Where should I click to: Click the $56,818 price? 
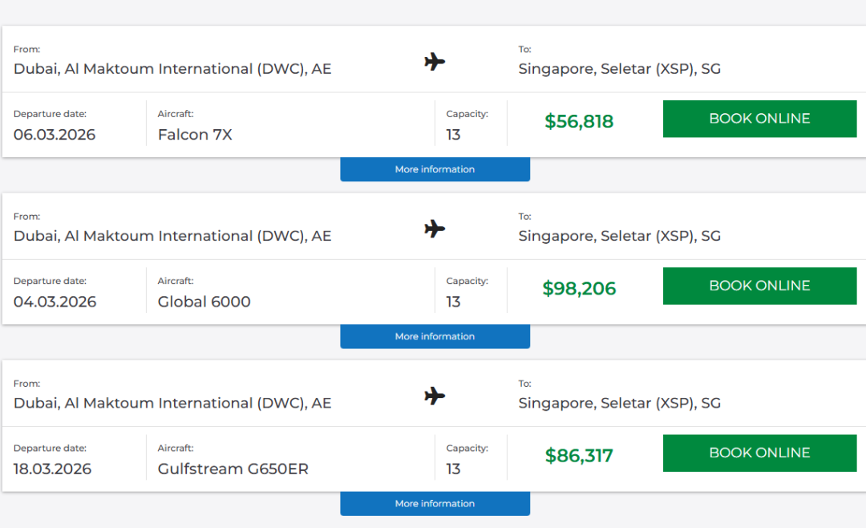[579, 121]
